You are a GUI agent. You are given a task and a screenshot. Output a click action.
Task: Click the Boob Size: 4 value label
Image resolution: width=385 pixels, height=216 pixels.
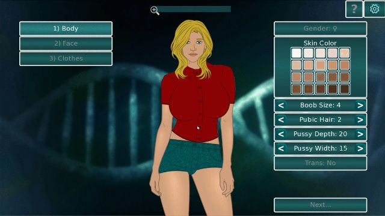point(321,106)
